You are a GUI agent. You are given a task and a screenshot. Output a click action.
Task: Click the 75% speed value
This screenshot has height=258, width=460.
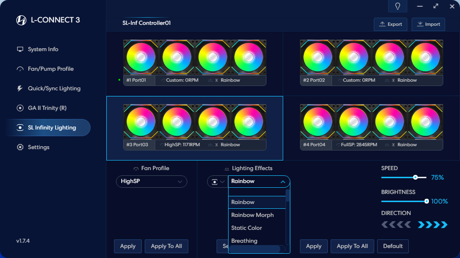pos(437,178)
